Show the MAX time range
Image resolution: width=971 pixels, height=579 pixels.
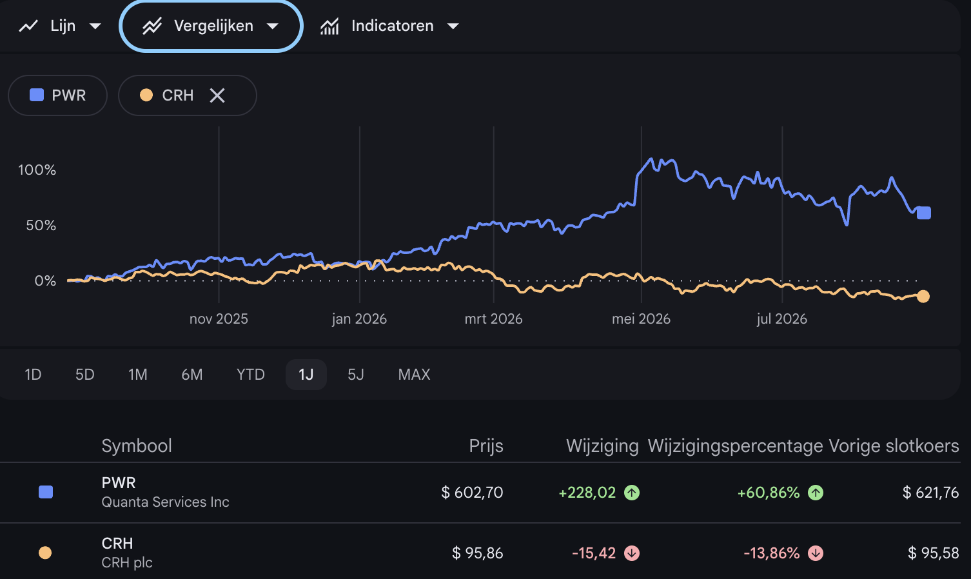click(414, 375)
